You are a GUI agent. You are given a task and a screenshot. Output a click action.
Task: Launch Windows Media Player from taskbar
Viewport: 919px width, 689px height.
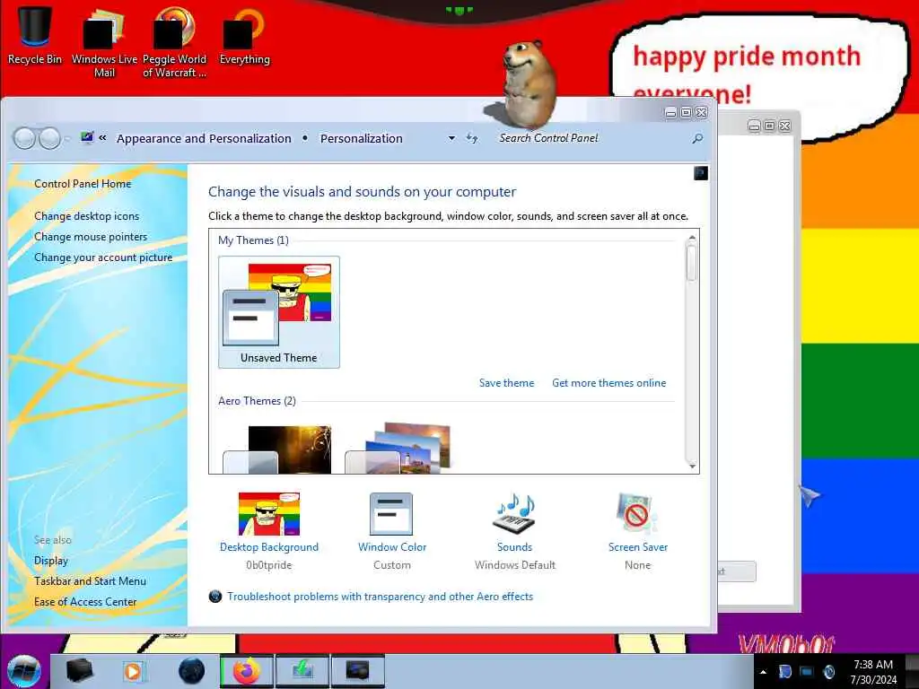pyautogui.click(x=134, y=671)
